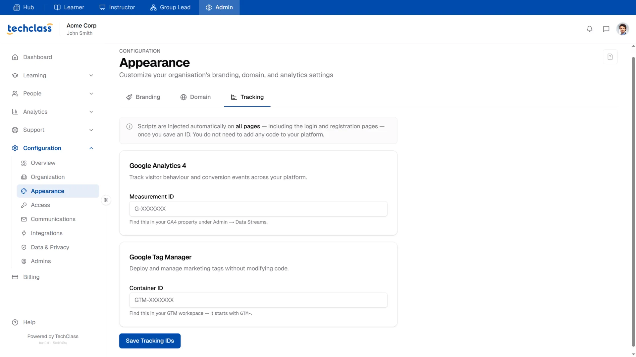Expand the Analytics section chevron
Image resolution: width=636 pixels, height=357 pixels.
91,112
